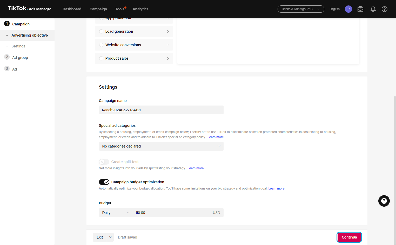Select the Website conversions radio button

pyautogui.click(x=101, y=45)
